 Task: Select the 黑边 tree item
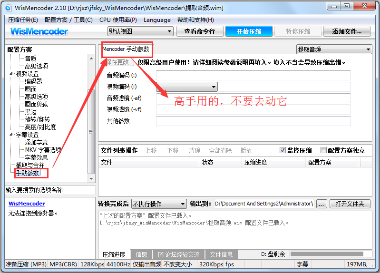(30, 112)
